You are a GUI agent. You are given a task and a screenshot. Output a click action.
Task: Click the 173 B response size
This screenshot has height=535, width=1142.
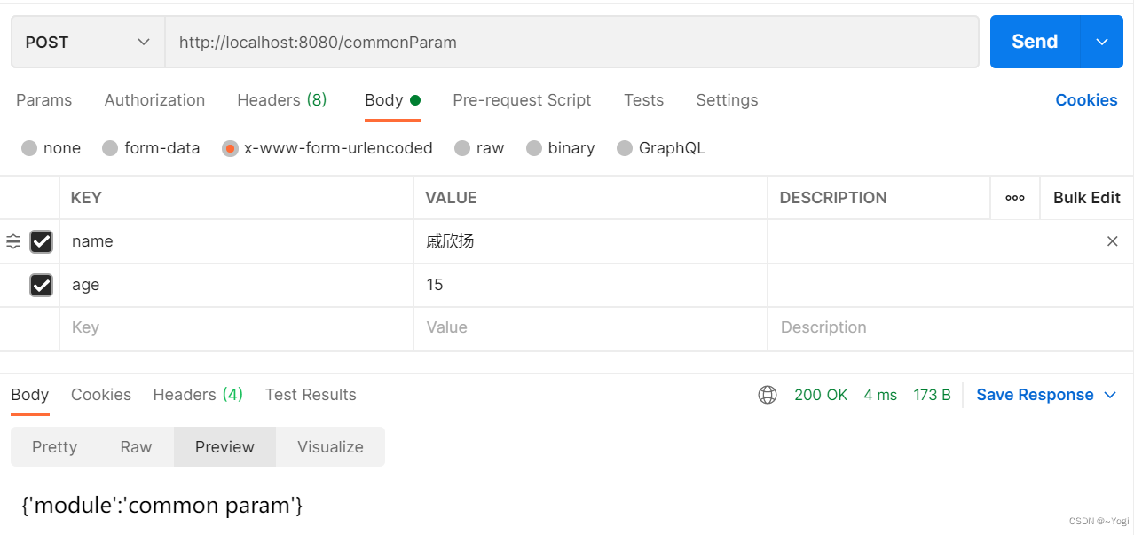(x=932, y=395)
